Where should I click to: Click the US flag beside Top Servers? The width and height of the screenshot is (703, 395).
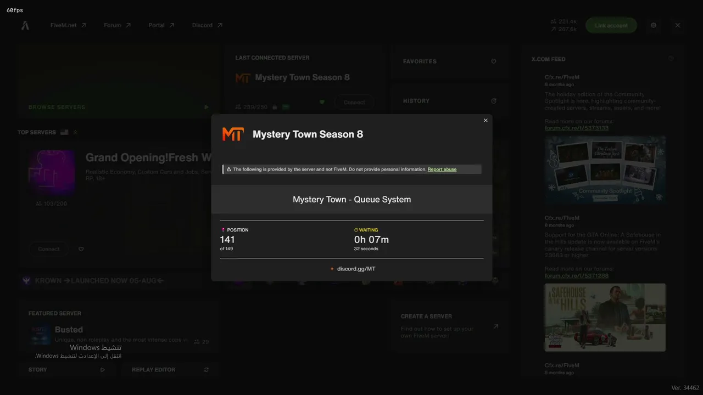(x=64, y=132)
